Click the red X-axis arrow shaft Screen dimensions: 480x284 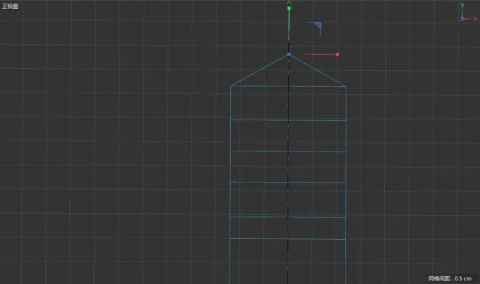(x=320, y=54)
